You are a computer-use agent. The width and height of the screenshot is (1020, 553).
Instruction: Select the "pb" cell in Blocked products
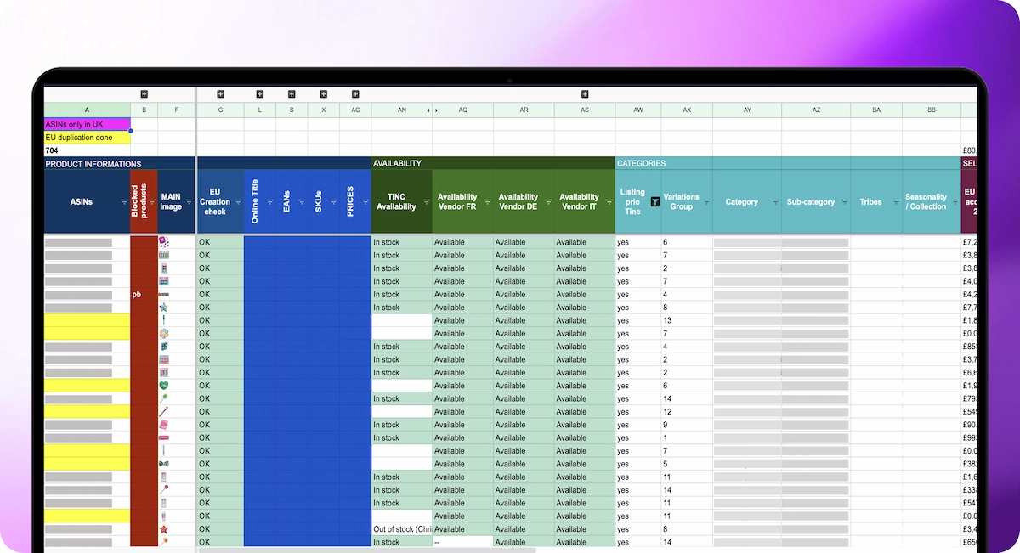point(144,295)
